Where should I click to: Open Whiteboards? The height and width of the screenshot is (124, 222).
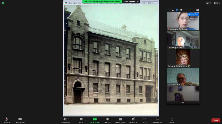(157, 120)
